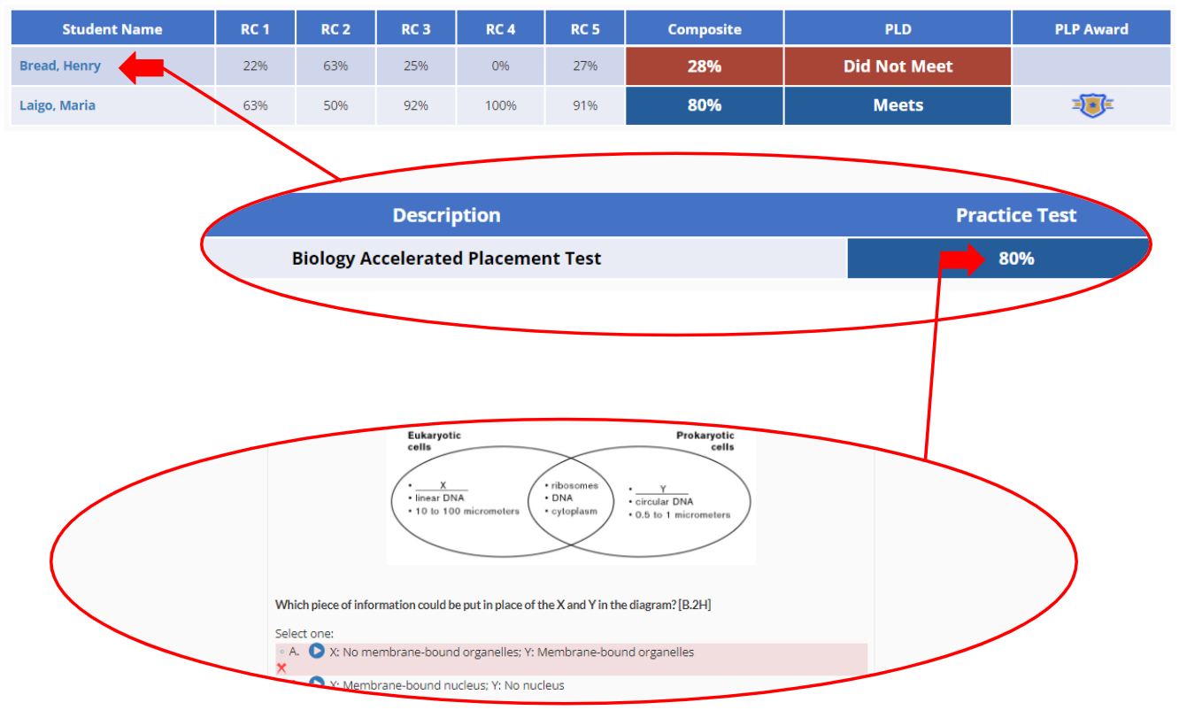Viewport: 1179px width, 718px height.
Task: Click RC 3 column header
Action: click(x=416, y=29)
